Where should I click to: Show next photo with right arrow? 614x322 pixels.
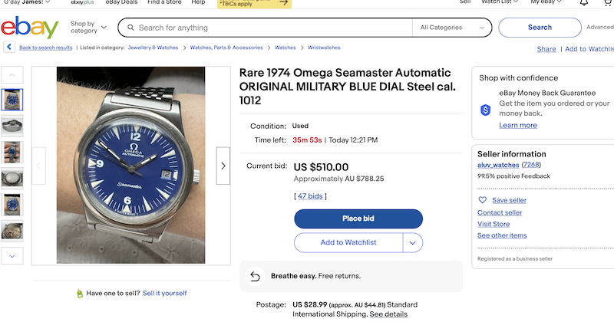tap(223, 166)
